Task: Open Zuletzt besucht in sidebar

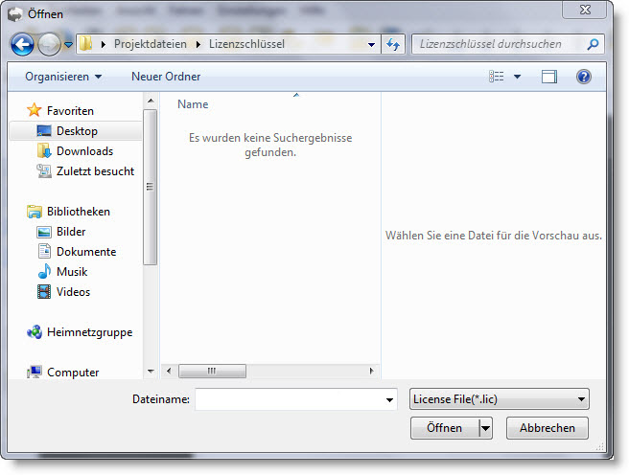Action: tap(94, 171)
